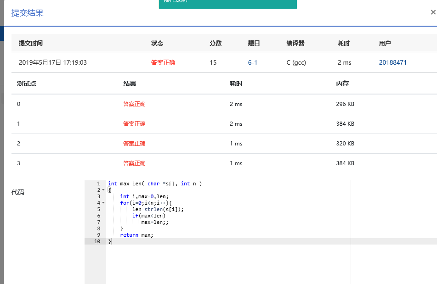Place cursor on code line len=strlen(s[i]);

[158, 209]
